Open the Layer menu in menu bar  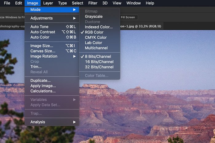tap(48, 3)
